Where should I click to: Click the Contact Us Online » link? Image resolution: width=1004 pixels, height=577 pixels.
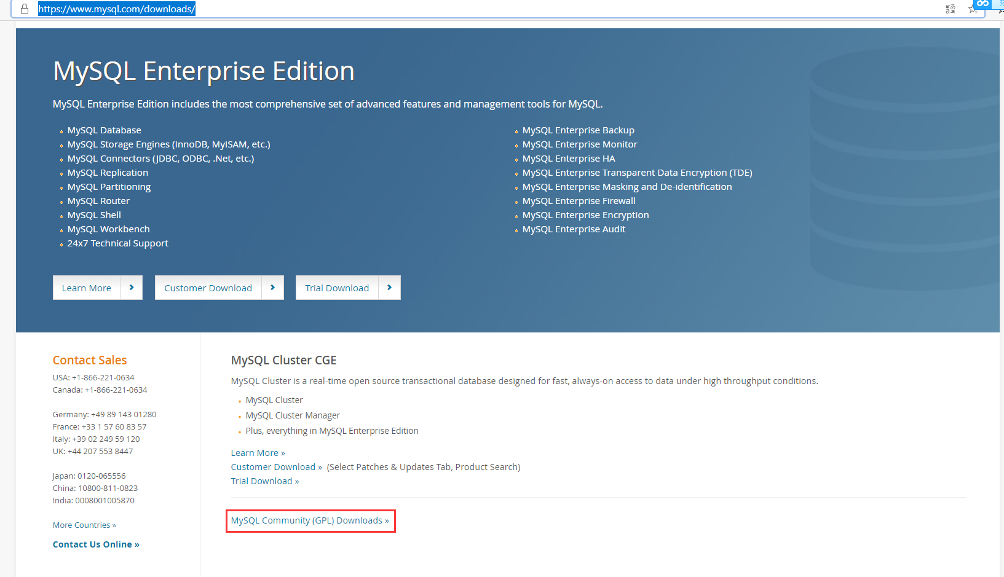click(x=96, y=544)
